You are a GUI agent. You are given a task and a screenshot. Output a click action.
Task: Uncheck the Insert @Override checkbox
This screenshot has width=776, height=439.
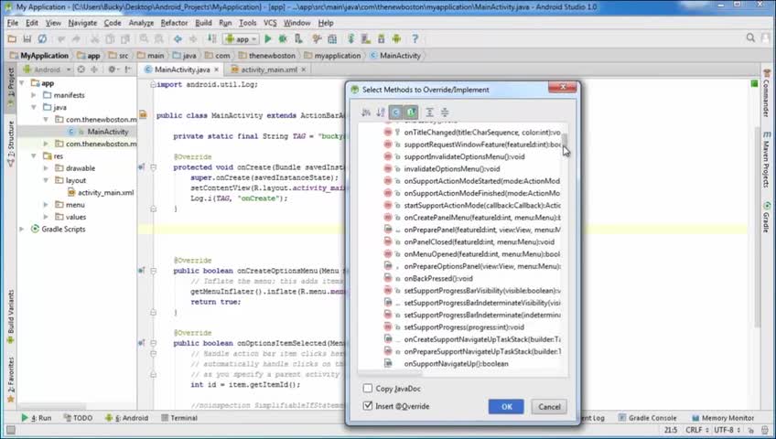tap(368, 406)
